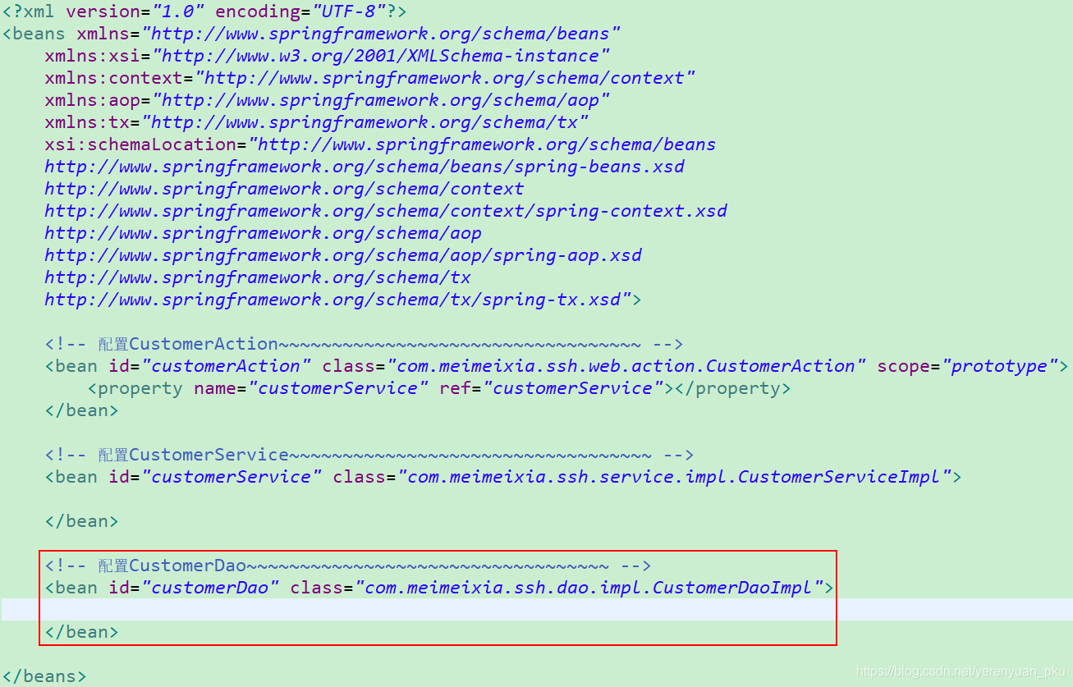
Task: Click the property name value "customerService"
Action: tap(338, 388)
